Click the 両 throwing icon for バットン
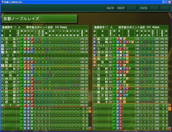 pyautogui.click(x=118, y=46)
